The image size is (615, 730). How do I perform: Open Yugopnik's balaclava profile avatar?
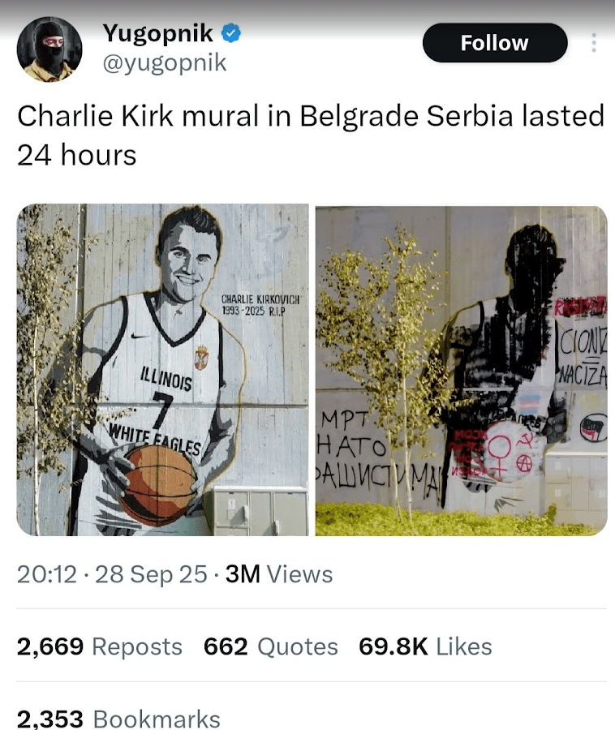[x=49, y=49]
